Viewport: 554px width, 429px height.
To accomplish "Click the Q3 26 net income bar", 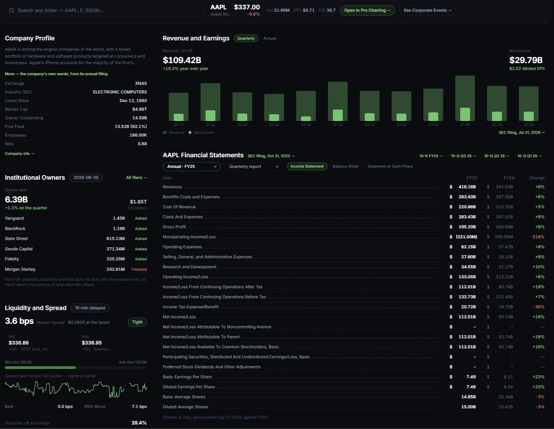I will click(528, 116).
